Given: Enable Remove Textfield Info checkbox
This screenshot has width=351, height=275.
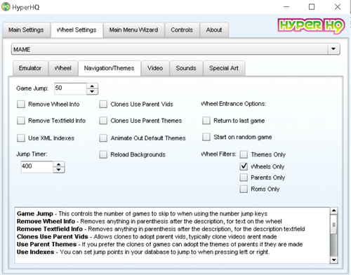Looking at the screenshot, I should click(21, 121).
